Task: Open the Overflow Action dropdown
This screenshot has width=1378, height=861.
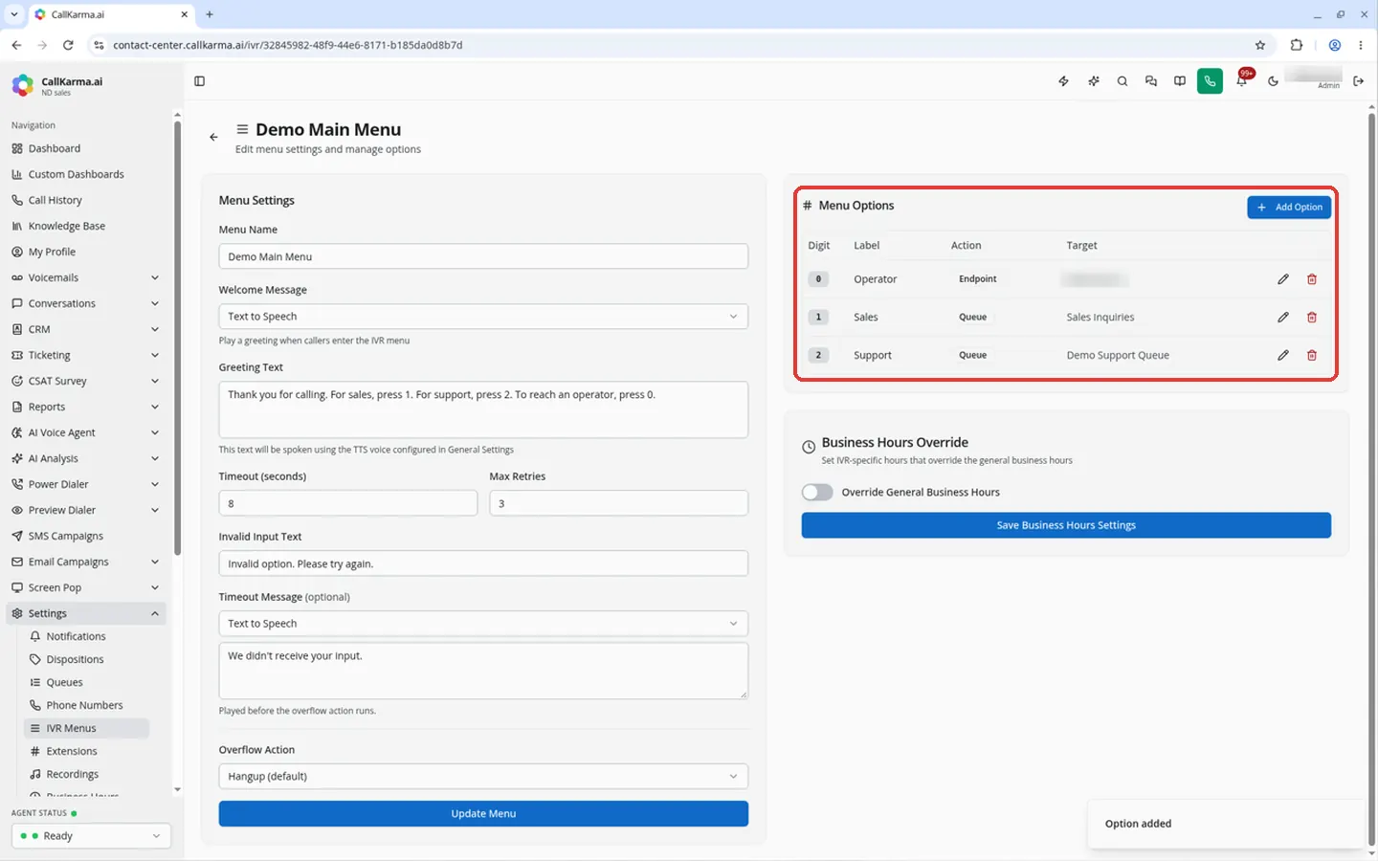Action: coord(483,776)
